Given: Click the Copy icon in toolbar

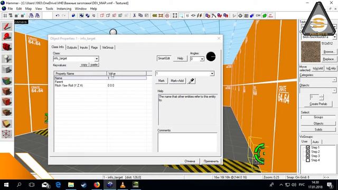Looking at the screenshot, I should click(x=140, y=15).
